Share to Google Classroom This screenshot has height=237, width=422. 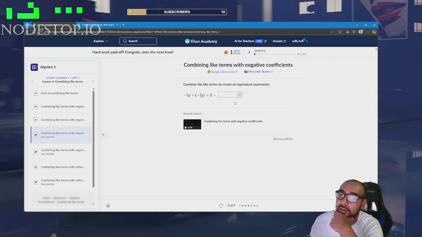(x=223, y=72)
